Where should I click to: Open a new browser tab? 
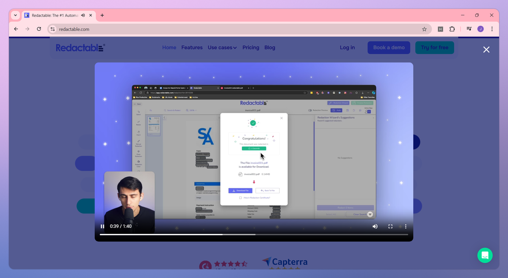[x=102, y=15]
